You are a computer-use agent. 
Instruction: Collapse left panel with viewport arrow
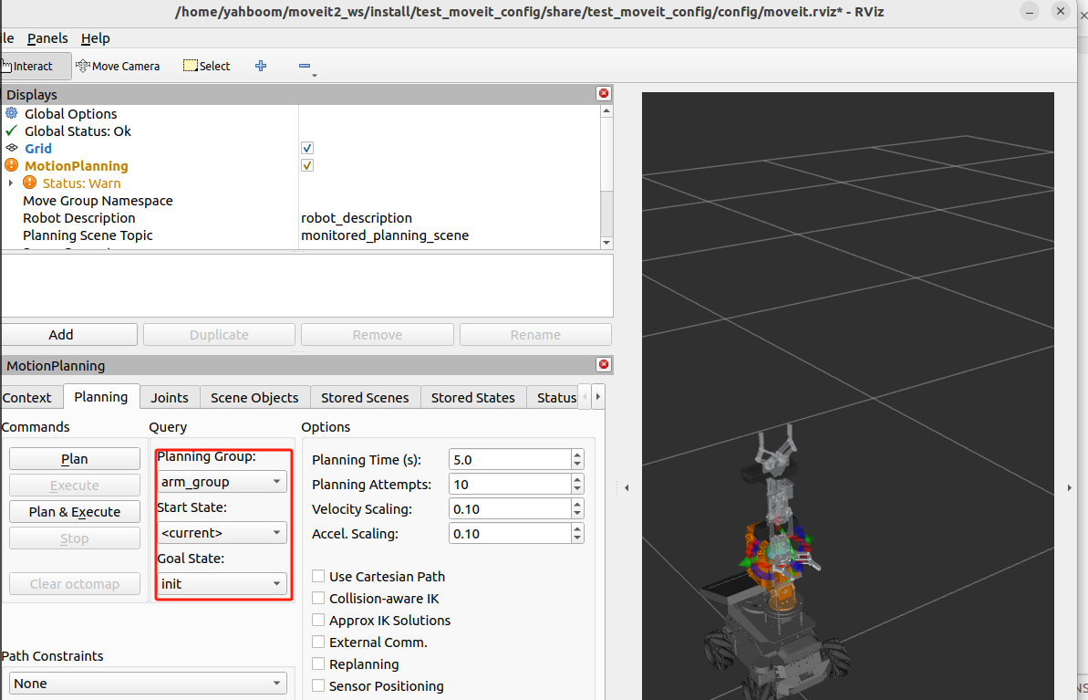point(627,488)
